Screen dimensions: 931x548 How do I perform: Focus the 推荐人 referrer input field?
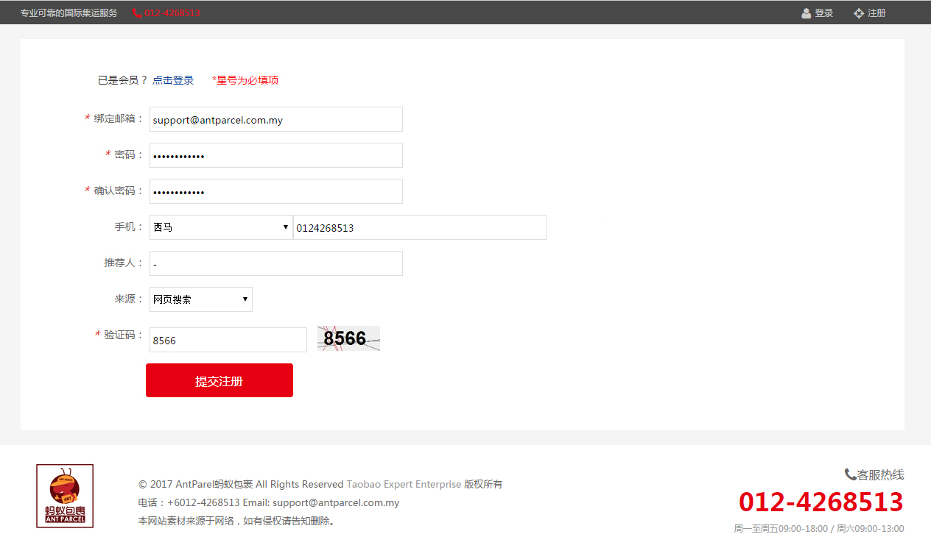pos(275,263)
